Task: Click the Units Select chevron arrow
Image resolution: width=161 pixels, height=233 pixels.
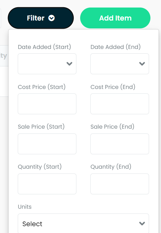Action: tap(142, 223)
